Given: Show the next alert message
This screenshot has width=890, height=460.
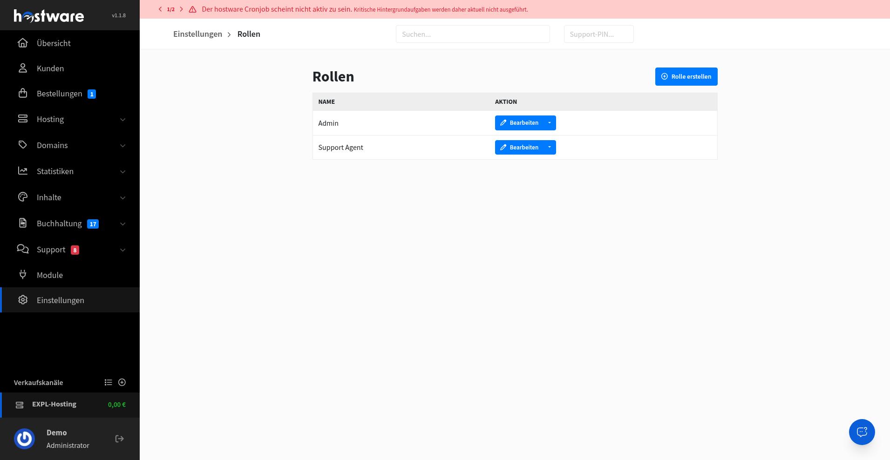Looking at the screenshot, I should pyautogui.click(x=181, y=9).
